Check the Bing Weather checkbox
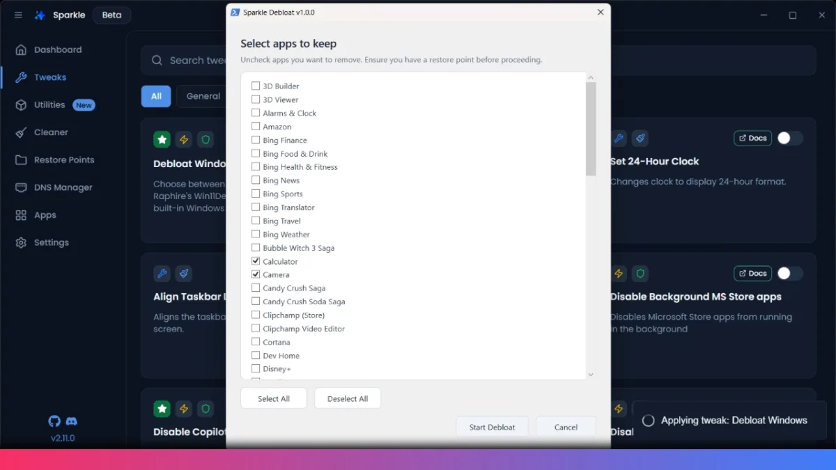This screenshot has width=836, height=470. point(256,235)
